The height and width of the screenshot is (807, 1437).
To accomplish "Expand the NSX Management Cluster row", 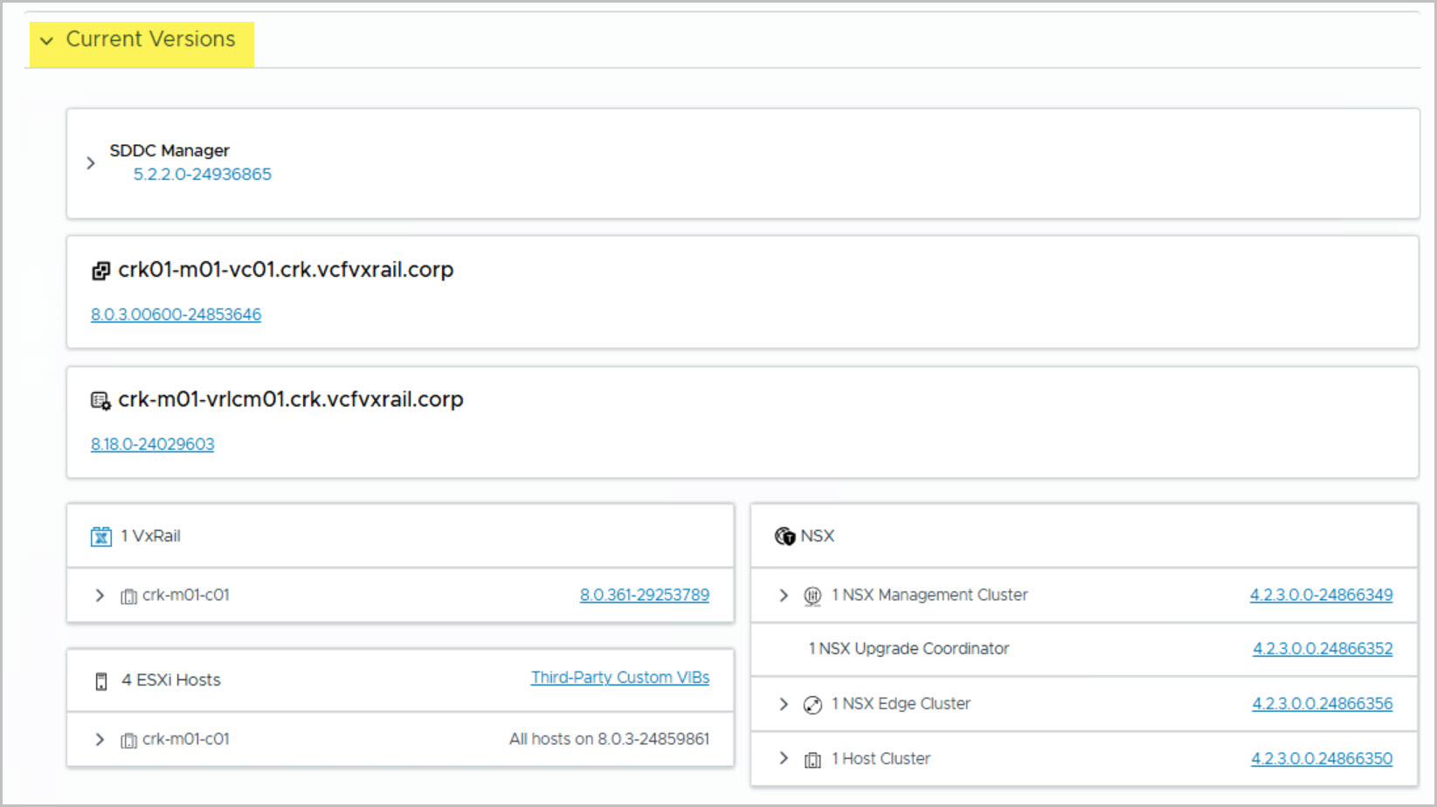I will tap(784, 596).
